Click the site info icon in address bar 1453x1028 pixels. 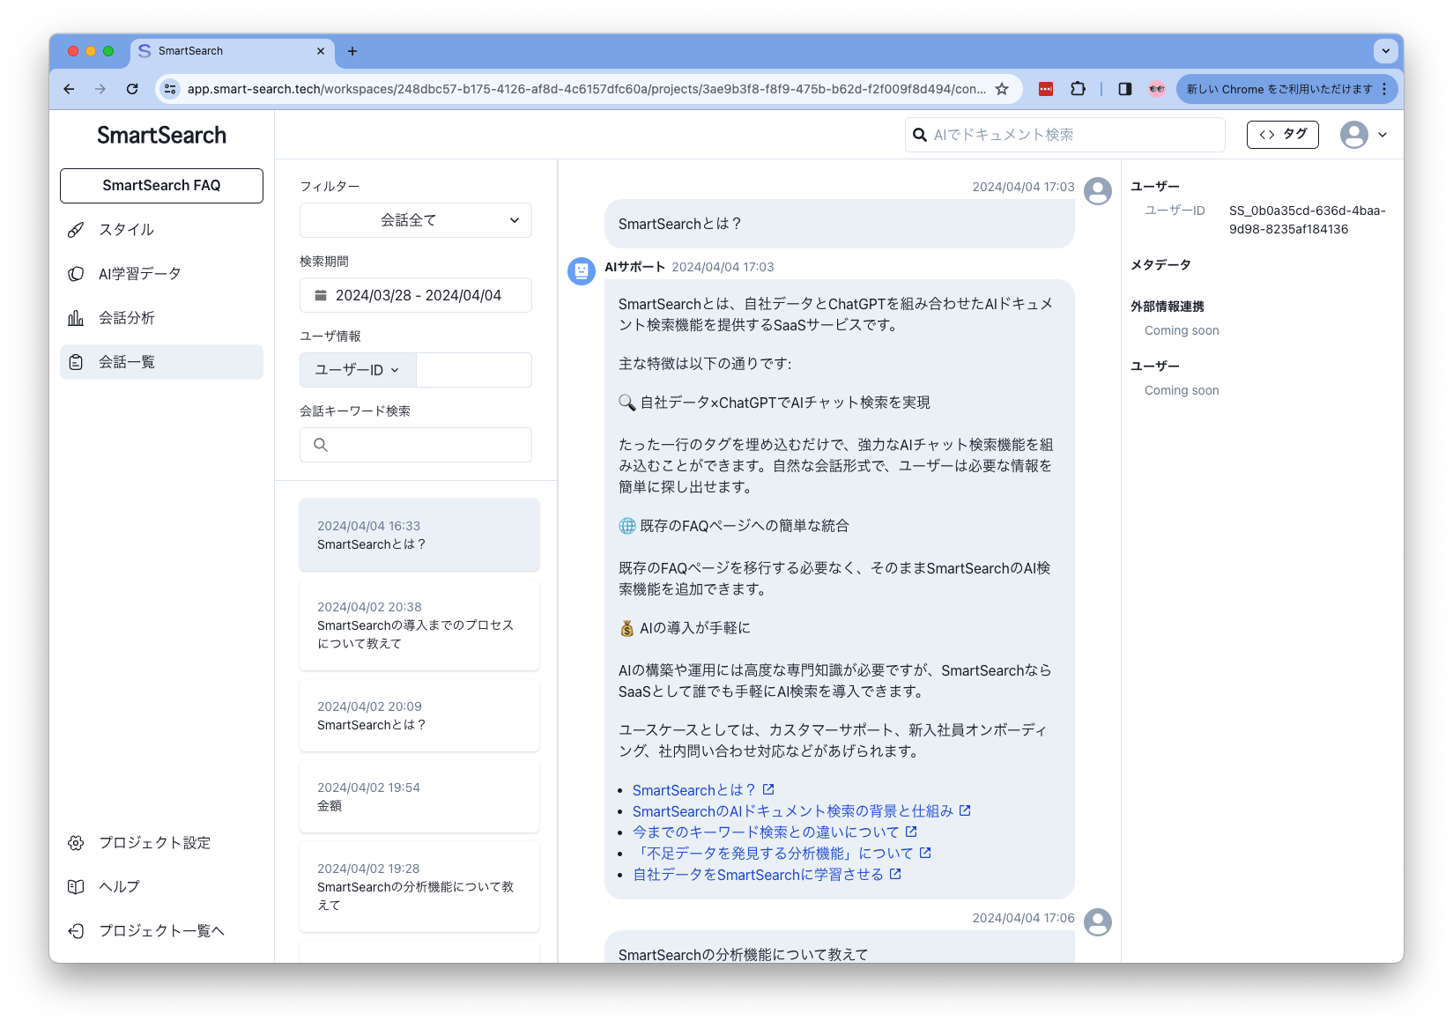pyautogui.click(x=171, y=89)
